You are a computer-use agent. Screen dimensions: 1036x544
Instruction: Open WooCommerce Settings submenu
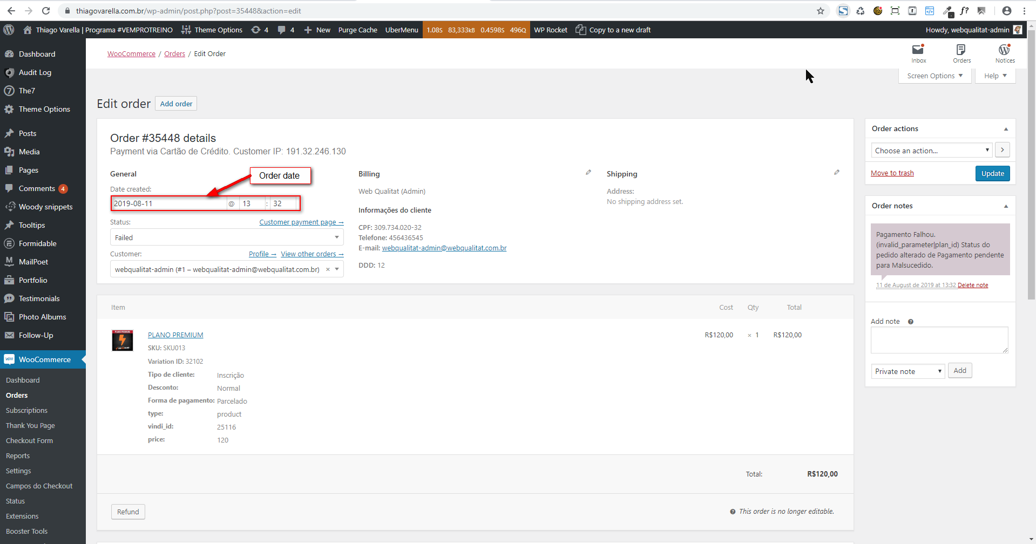18,471
